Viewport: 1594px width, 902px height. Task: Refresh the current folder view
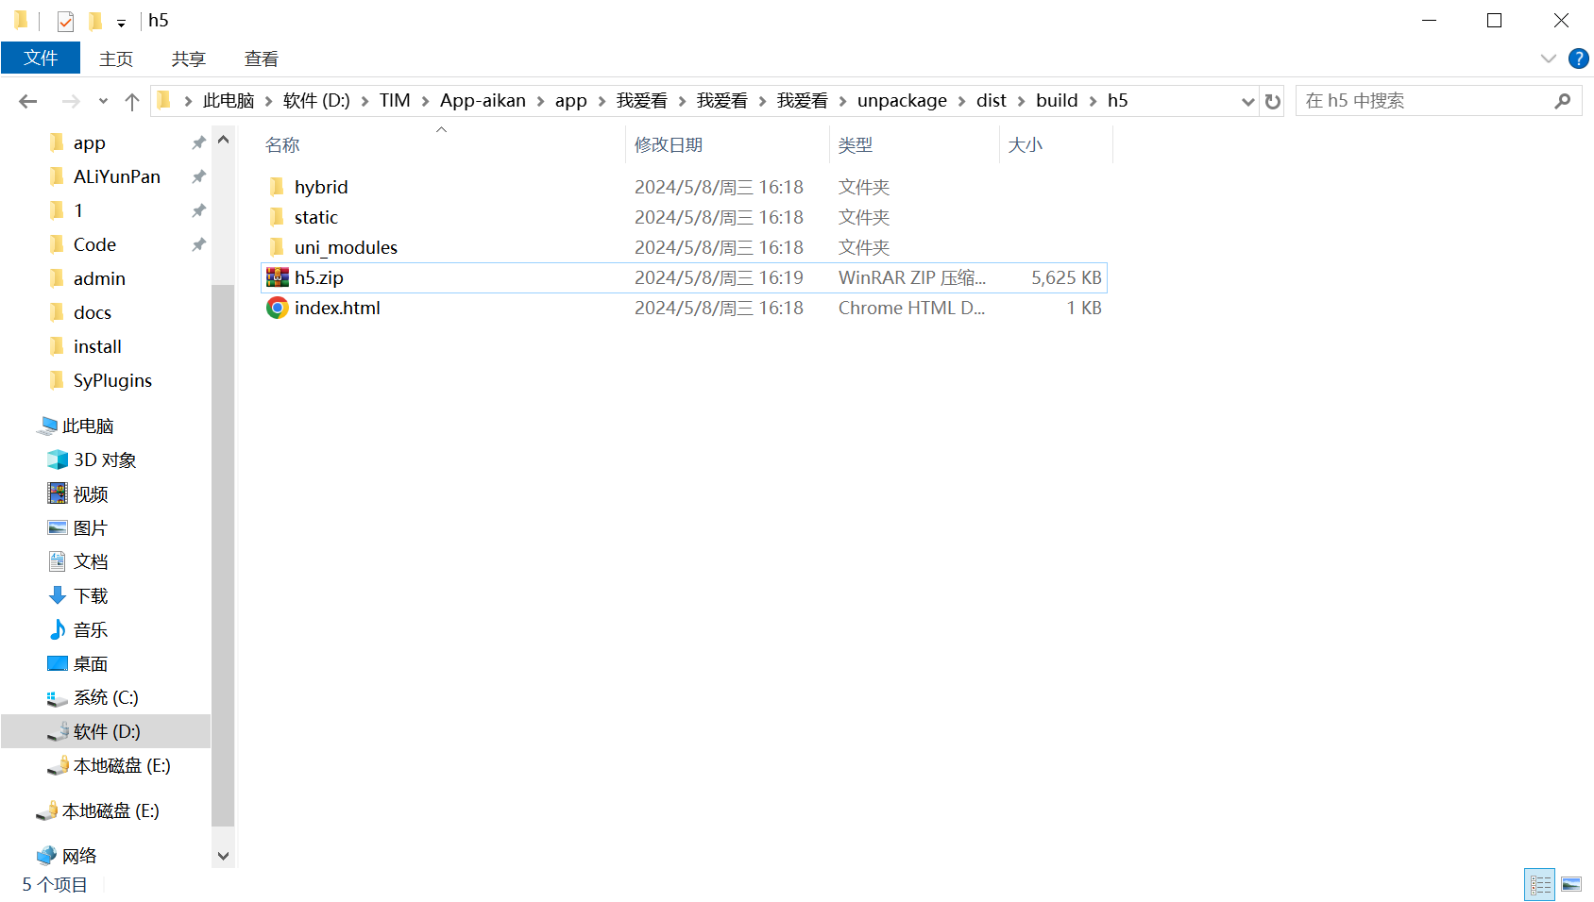pos(1273,101)
